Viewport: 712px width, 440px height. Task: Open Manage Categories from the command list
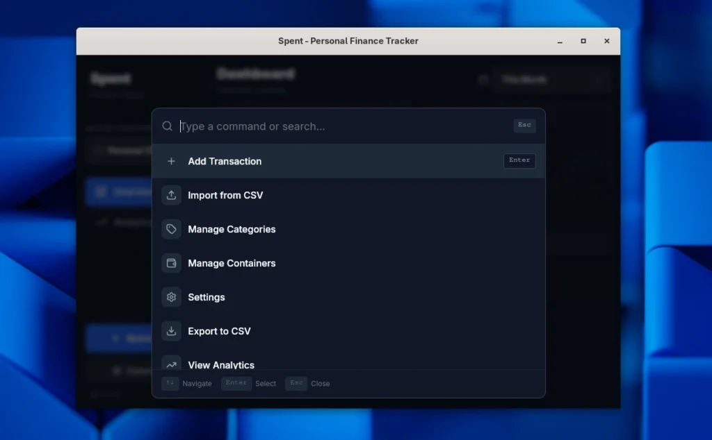tap(232, 229)
